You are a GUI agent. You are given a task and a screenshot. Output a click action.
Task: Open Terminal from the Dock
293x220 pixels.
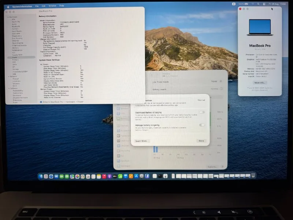pyautogui.click(x=160, y=176)
